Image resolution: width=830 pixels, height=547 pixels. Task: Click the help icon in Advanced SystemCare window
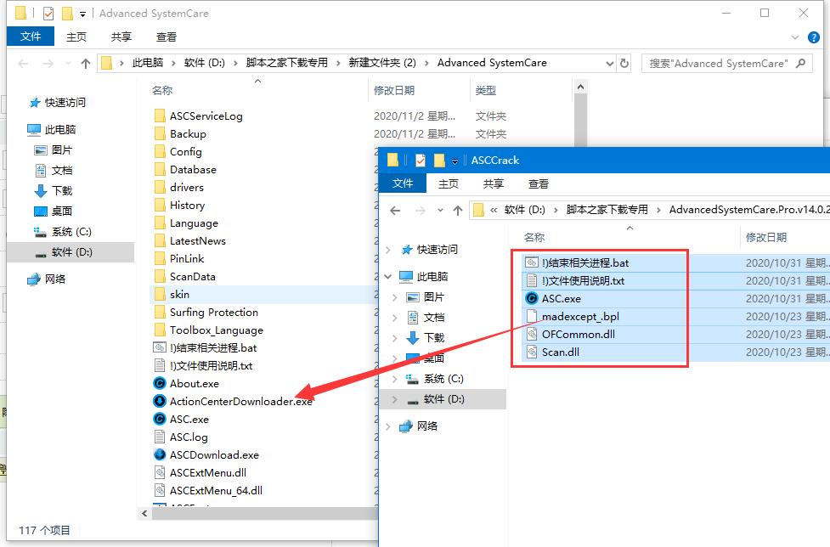pyautogui.click(x=814, y=37)
